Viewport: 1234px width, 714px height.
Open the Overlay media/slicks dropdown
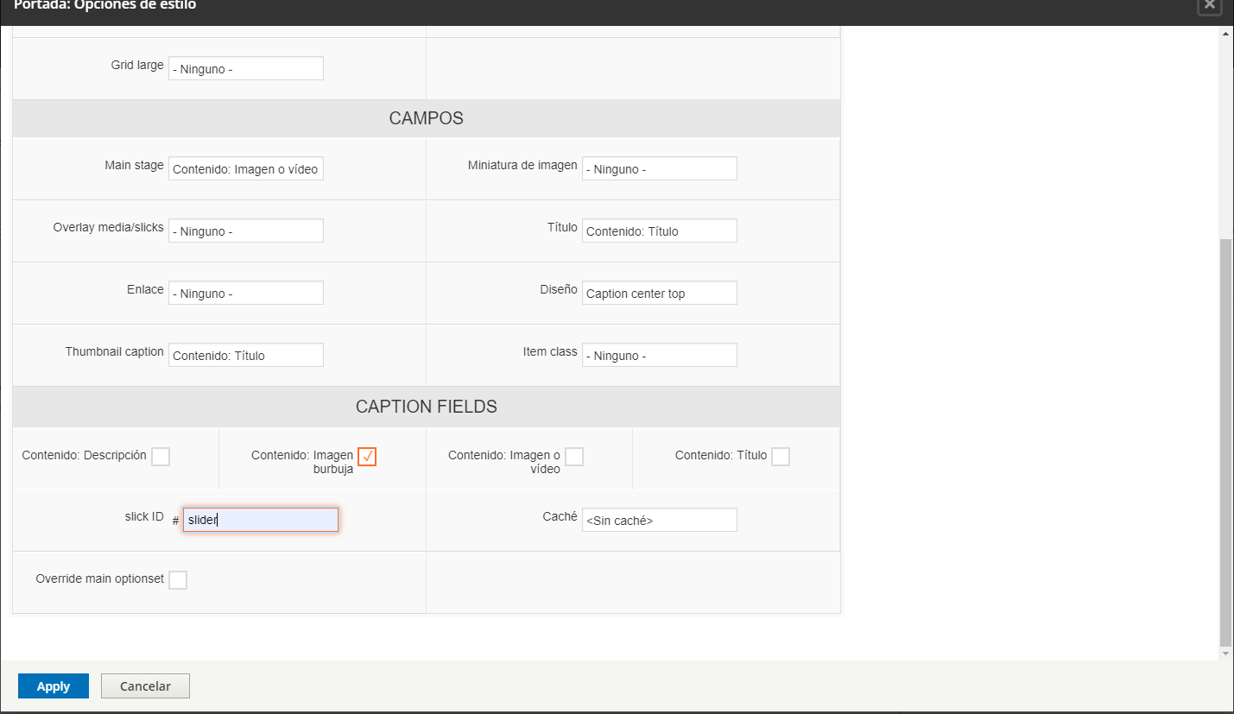(x=245, y=231)
